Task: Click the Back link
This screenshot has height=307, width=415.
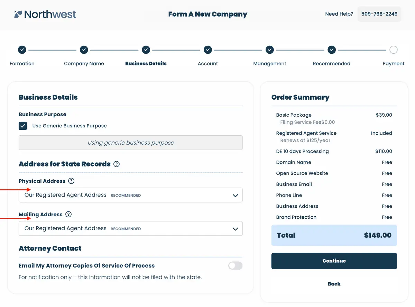Action: pyautogui.click(x=334, y=284)
